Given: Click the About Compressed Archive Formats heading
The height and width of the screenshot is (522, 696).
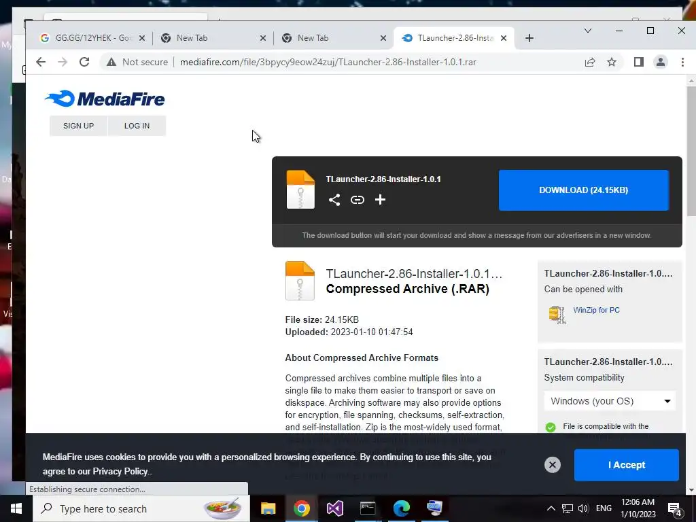Looking at the screenshot, I should tap(362, 358).
